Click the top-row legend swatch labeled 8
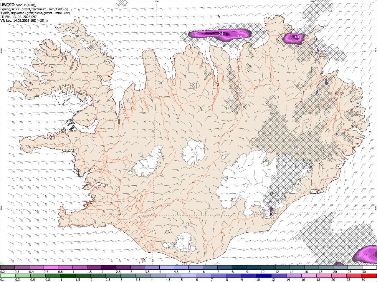 click(x=239, y=268)
